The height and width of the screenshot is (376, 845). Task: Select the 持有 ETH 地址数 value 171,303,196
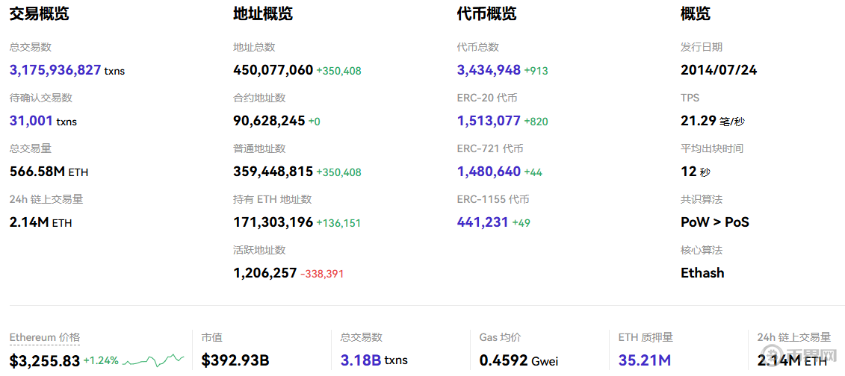click(273, 222)
